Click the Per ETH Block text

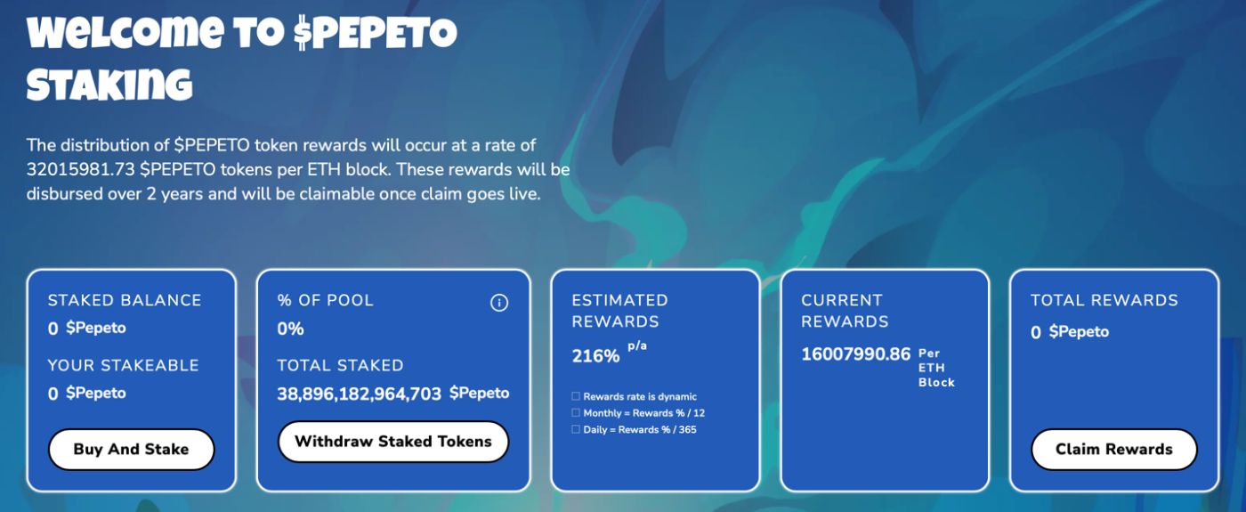[936, 368]
